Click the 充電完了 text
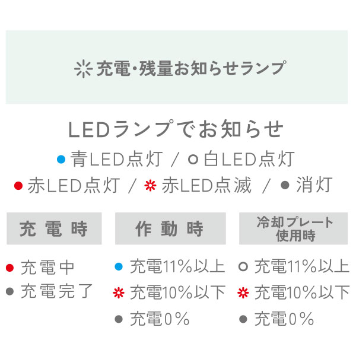Screen dimensions: 356x356 click(57, 291)
